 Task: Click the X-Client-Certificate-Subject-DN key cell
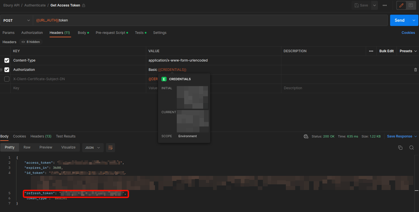click(78, 79)
